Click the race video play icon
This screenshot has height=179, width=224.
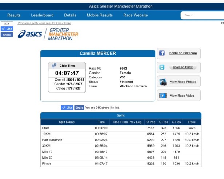click(163, 96)
